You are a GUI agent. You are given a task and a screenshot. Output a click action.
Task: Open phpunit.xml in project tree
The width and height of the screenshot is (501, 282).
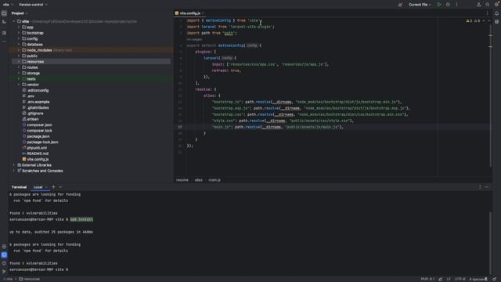click(x=37, y=148)
